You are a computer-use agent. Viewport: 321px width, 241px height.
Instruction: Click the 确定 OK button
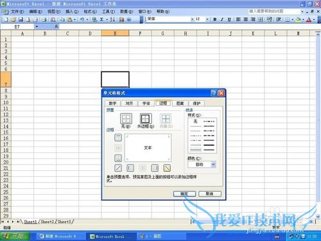click(x=184, y=193)
